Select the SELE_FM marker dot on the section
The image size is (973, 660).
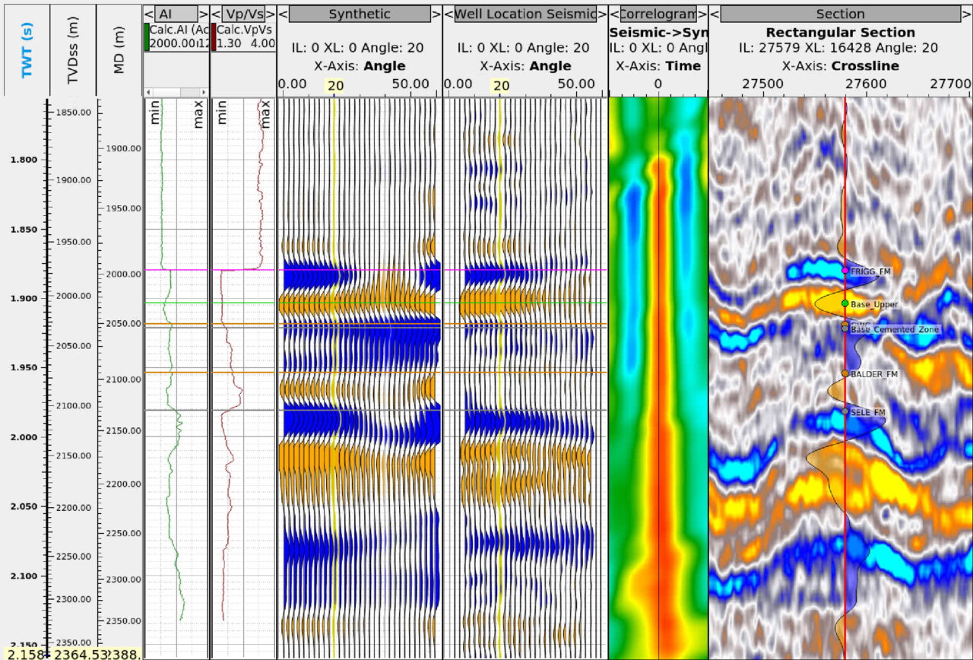(x=846, y=409)
